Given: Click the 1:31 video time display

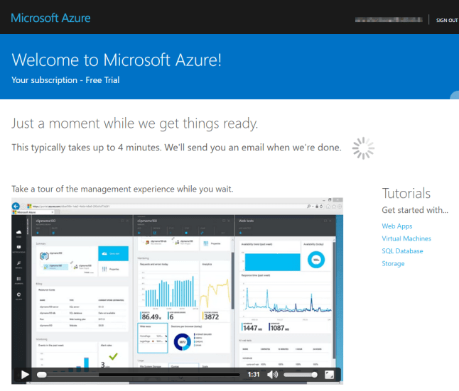Looking at the screenshot, I should (x=254, y=375).
